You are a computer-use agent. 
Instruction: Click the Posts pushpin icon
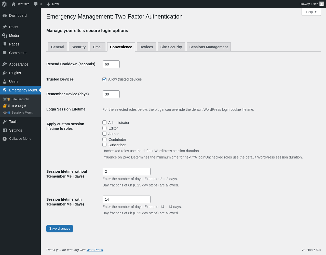click(x=5, y=27)
